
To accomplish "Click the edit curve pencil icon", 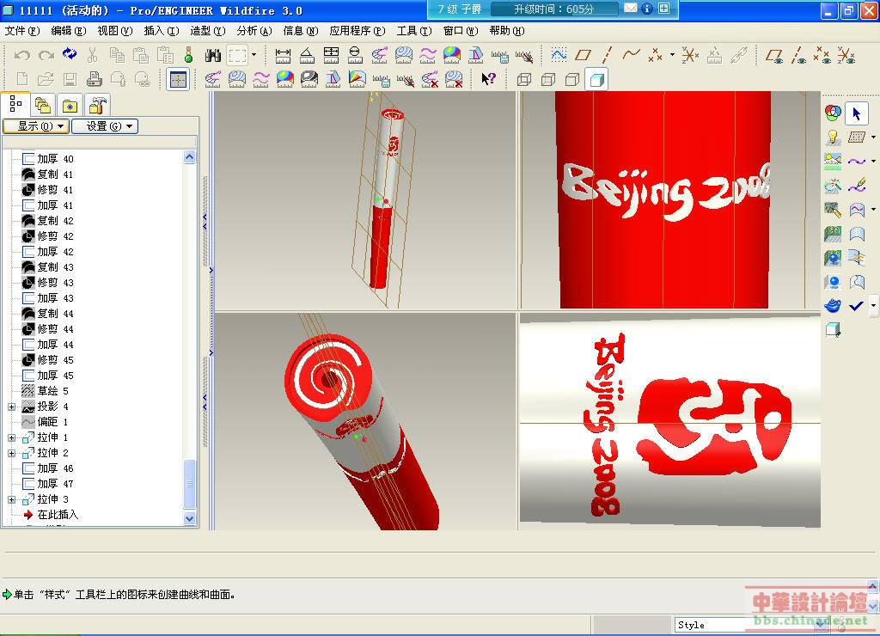I will pos(857,185).
